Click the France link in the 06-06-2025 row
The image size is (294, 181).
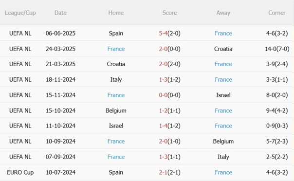[223, 34]
